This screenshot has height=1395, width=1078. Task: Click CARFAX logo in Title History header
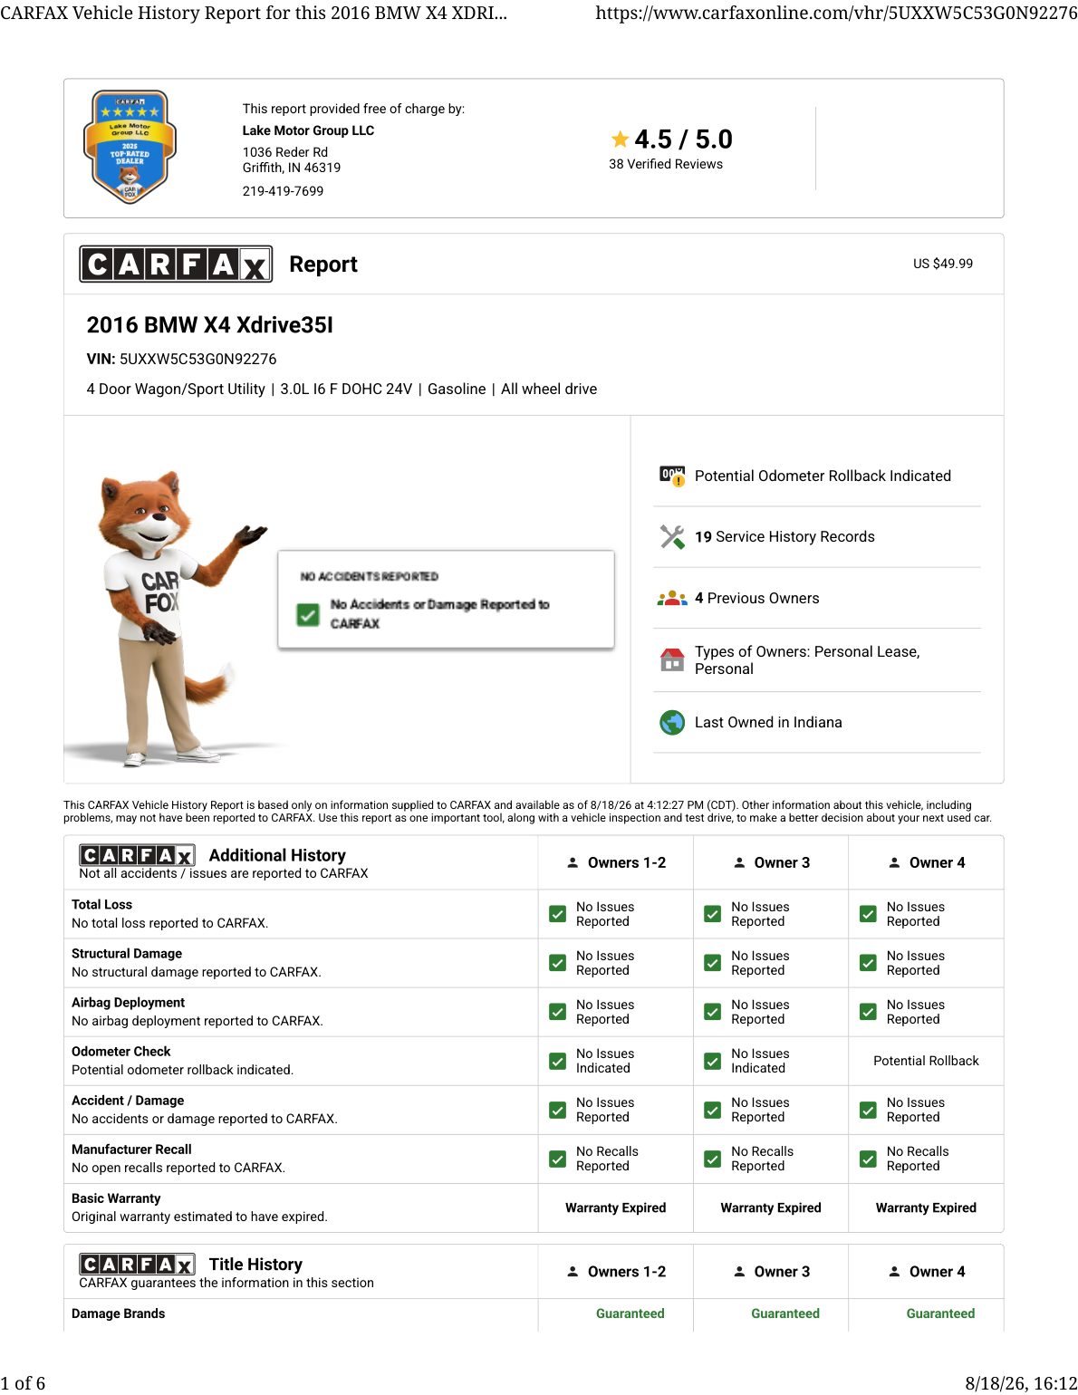point(137,1264)
